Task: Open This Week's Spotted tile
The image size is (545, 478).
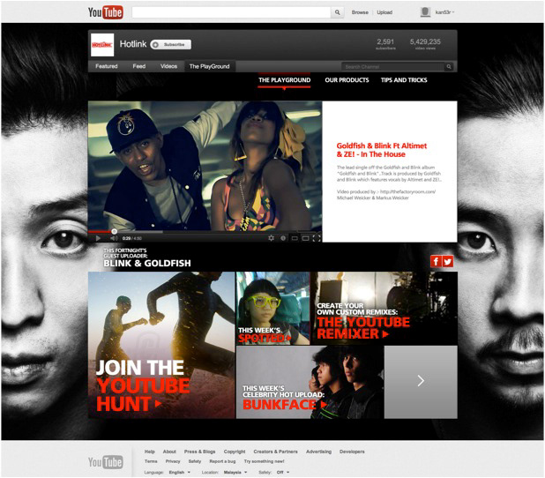Action: tap(272, 309)
